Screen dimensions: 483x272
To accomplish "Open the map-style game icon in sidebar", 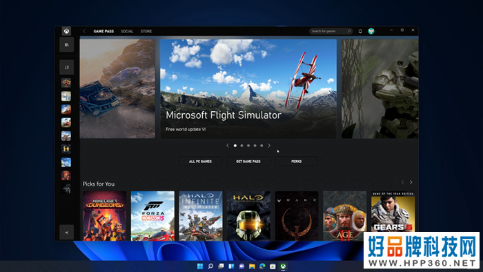I will [66, 96].
